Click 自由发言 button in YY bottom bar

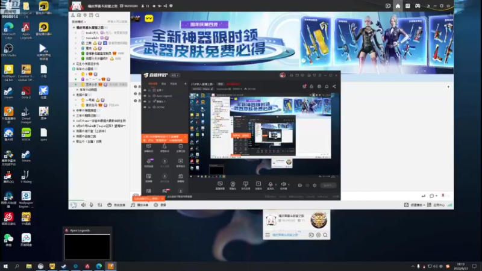(x=116, y=205)
